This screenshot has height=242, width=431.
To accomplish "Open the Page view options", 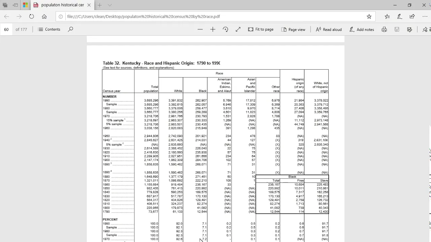I will (x=293, y=29).
